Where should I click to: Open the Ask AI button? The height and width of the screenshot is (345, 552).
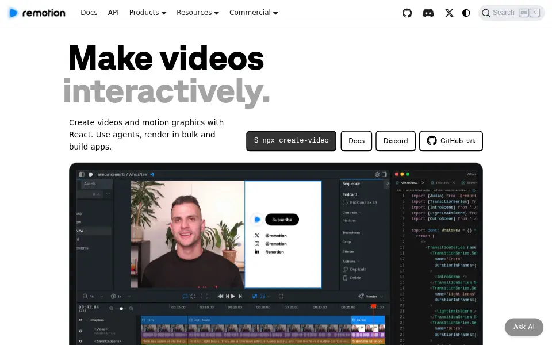click(524, 327)
